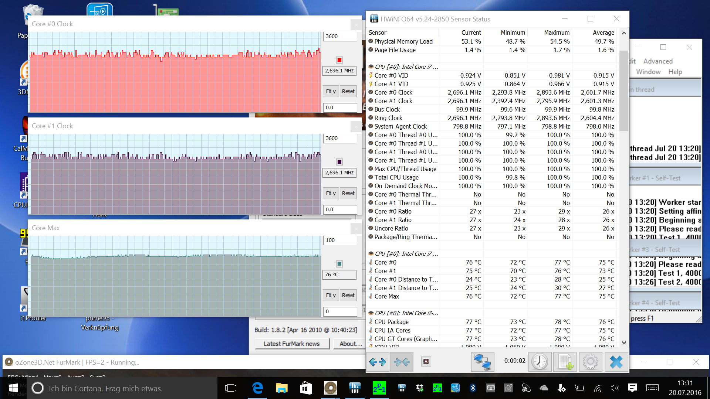710x399 pixels.
Task: Open the Advanced menu in Prime95
Action: (657, 61)
